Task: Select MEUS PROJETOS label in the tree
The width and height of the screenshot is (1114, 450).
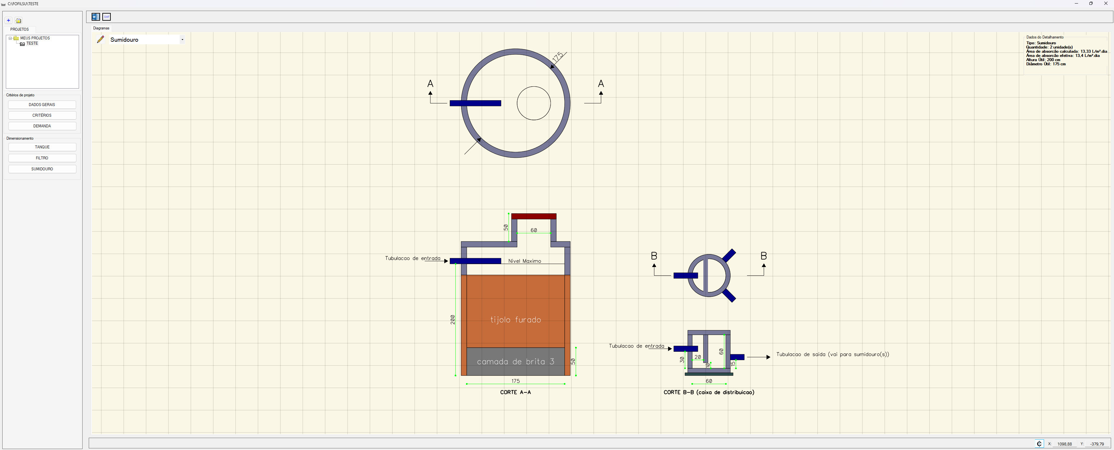Action: coord(35,38)
